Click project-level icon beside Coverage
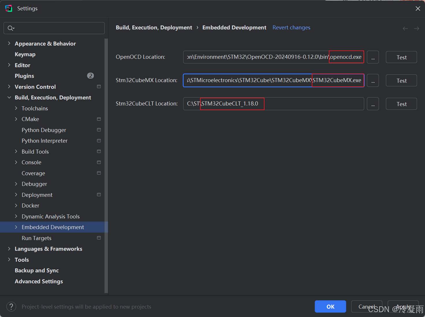Screen dimensions: 425x317 click(99, 173)
